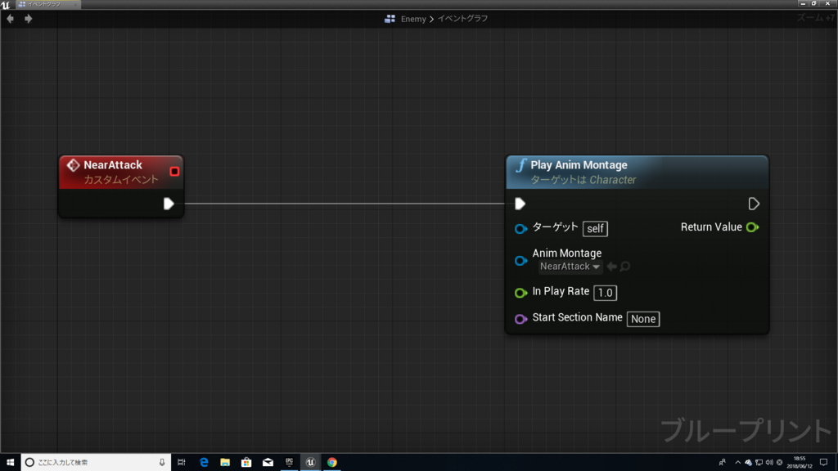Click the exec input pin of Play Anim Montage
The width and height of the screenshot is (838, 471).
(x=520, y=204)
